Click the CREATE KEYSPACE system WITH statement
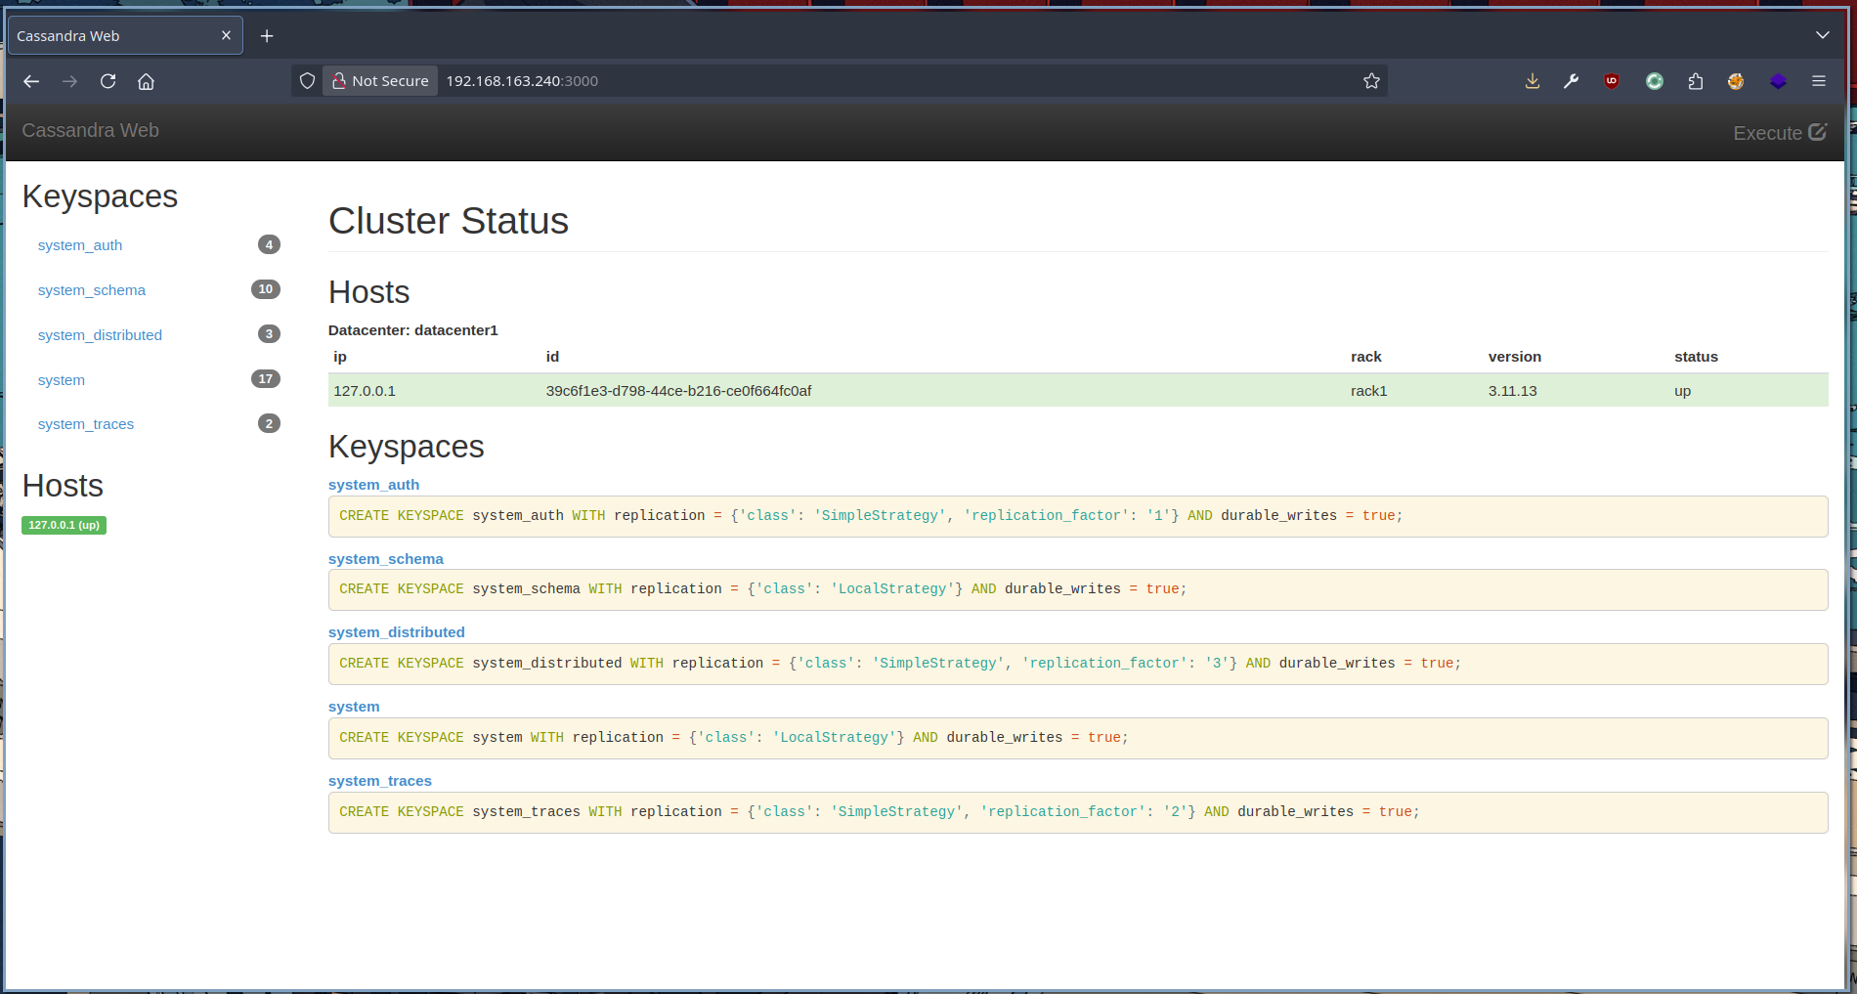This screenshot has width=1857, height=994. [1078, 738]
